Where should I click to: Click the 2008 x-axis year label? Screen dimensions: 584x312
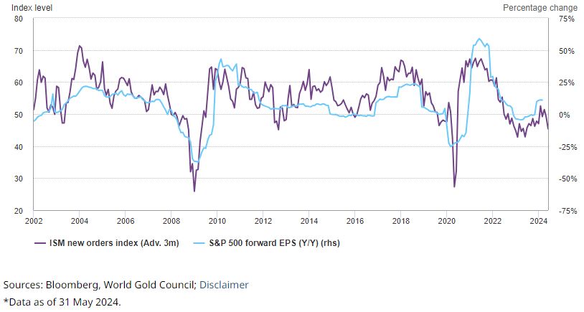point(171,220)
